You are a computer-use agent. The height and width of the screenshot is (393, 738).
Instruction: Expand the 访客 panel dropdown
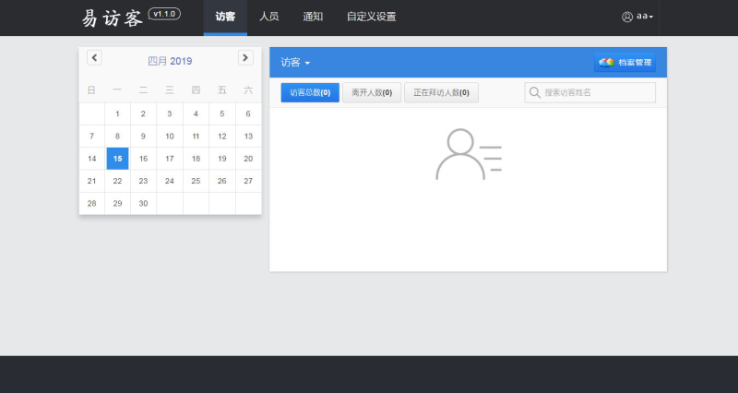[x=295, y=63]
